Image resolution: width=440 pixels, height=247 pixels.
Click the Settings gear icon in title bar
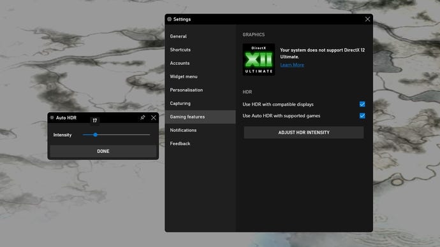(x=169, y=19)
